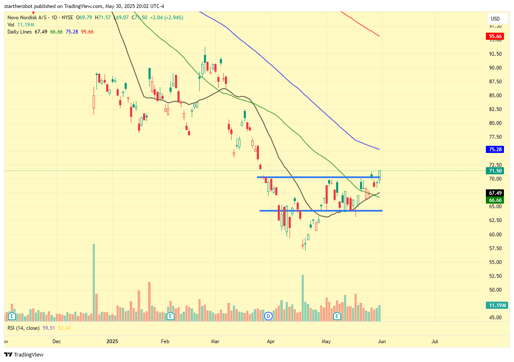Image resolution: width=514 pixels, height=362 pixels.
Task: Click the Feb label on time axis
Action: point(165,341)
